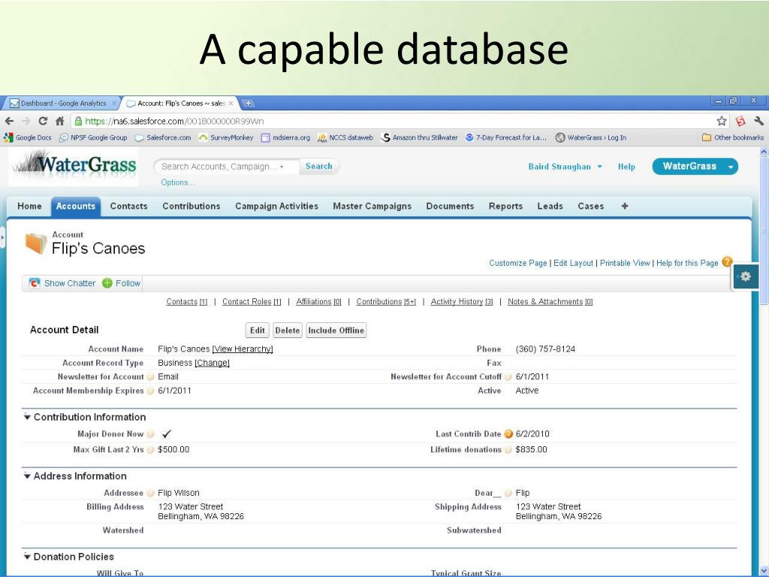The width and height of the screenshot is (769, 577).
Task: Click the green Follow plus icon
Action: pos(107,283)
